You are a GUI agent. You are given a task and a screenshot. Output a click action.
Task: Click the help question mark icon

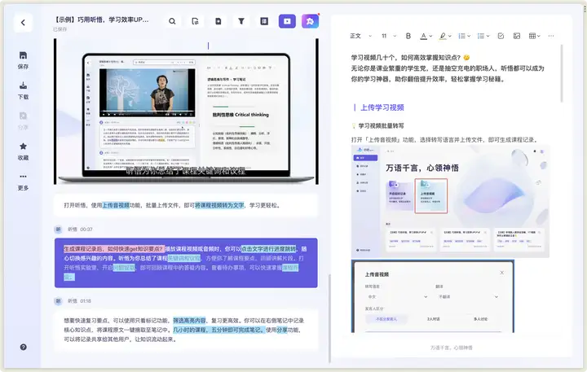[23, 348]
